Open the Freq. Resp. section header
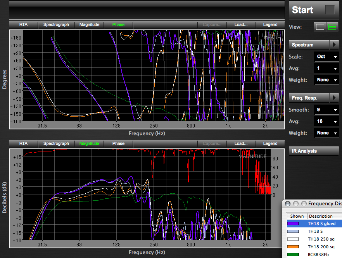 tap(309, 98)
